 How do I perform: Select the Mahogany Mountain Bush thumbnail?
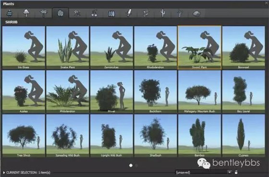tap(199, 91)
